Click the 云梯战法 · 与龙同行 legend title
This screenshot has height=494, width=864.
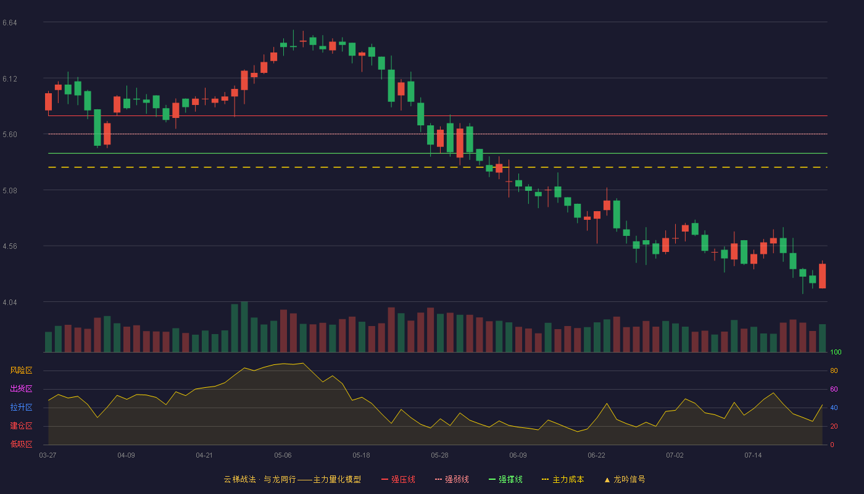(x=292, y=479)
